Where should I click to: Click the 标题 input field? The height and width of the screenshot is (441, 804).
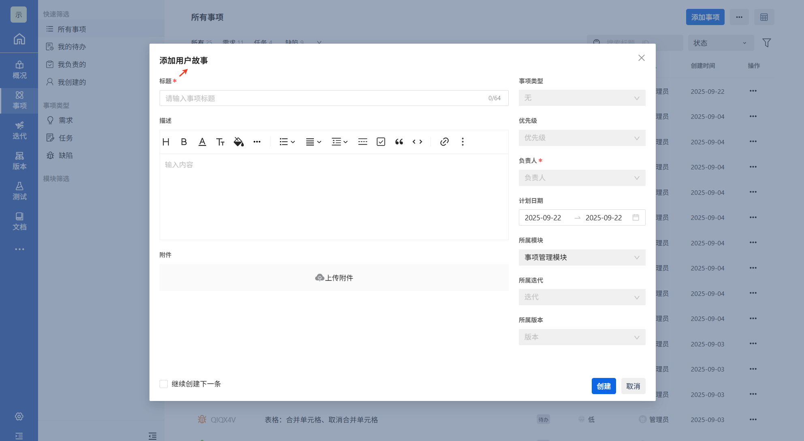pyautogui.click(x=324, y=98)
